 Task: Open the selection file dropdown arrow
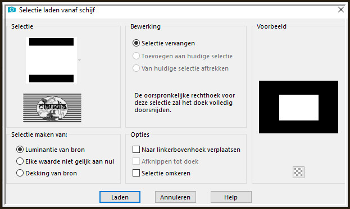(x=79, y=60)
